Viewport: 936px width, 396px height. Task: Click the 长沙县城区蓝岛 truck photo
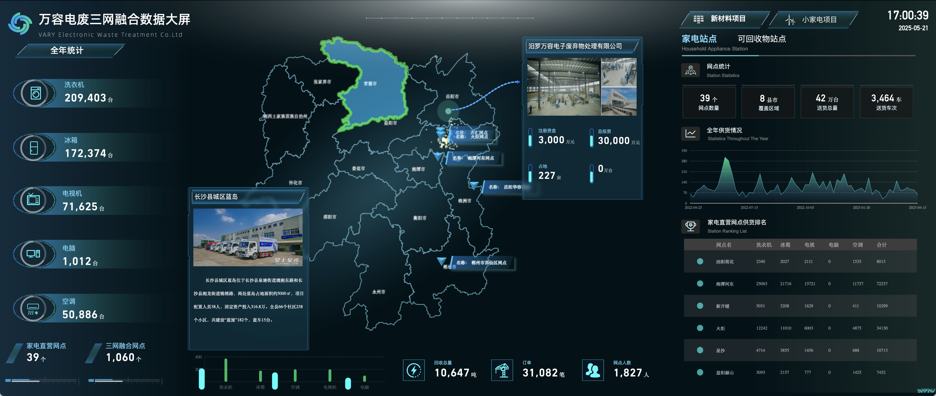point(248,237)
